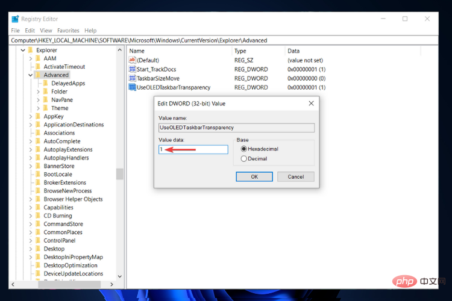Click the Advanced folder icon

pyautogui.click(x=38, y=75)
